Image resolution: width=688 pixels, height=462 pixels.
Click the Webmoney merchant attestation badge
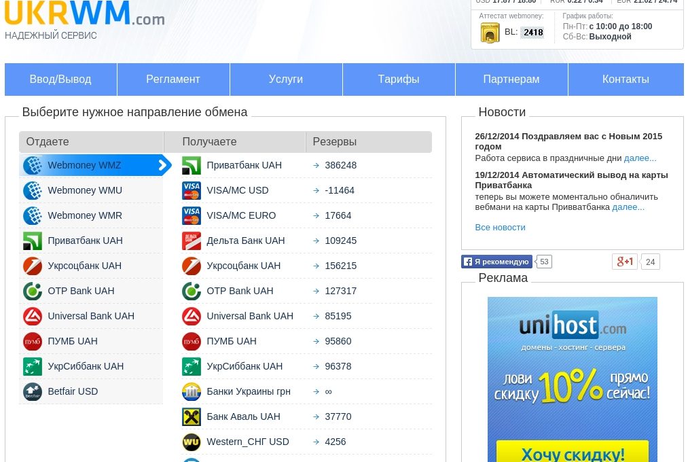pyautogui.click(x=490, y=33)
